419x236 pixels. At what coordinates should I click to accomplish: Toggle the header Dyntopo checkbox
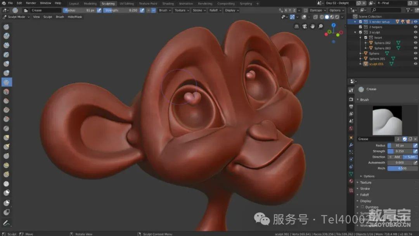[306, 10]
